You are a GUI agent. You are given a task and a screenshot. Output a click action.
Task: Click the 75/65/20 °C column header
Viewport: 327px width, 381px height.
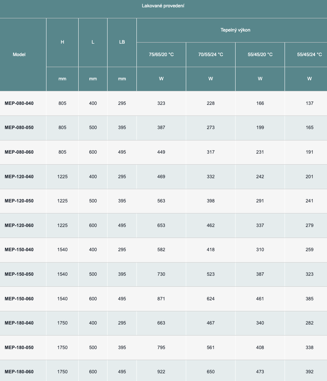tap(161, 55)
